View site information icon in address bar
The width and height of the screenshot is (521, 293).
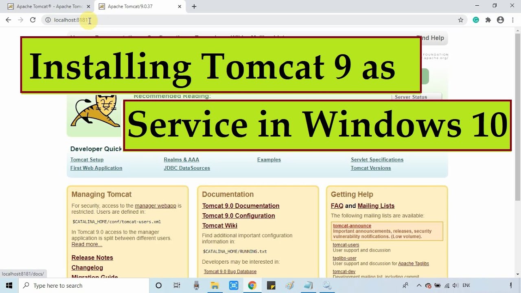pyautogui.click(x=48, y=20)
